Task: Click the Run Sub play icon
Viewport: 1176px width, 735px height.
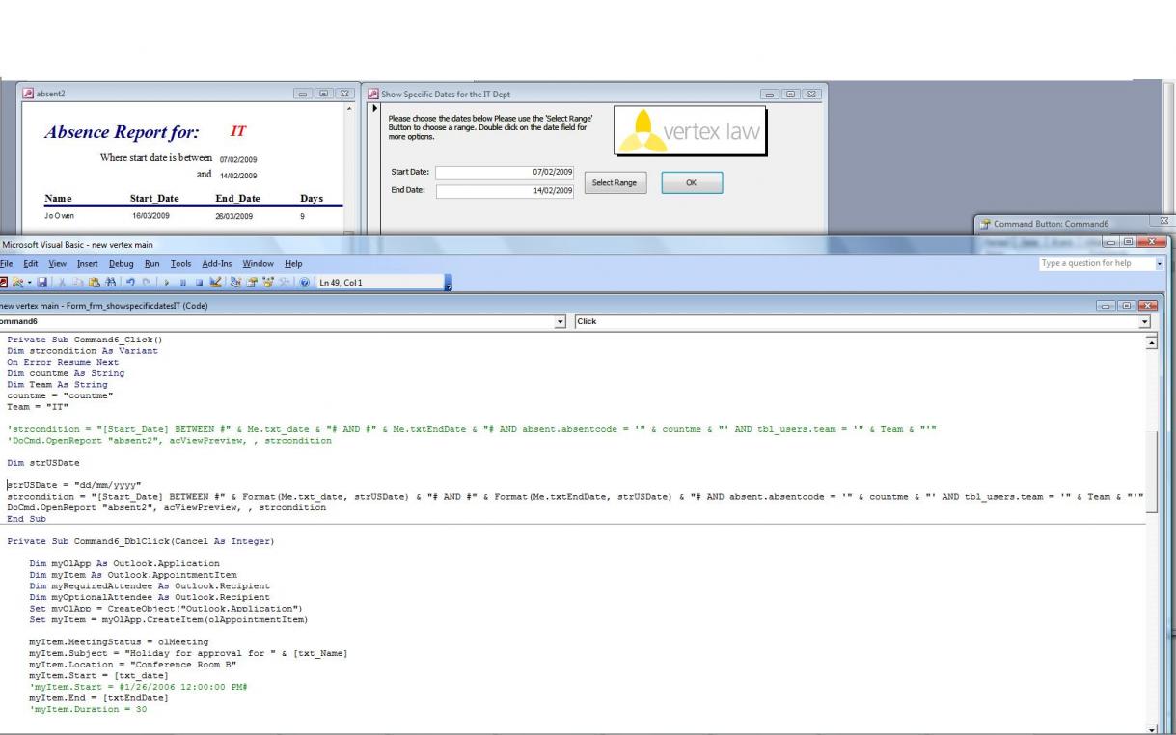Action: pyautogui.click(x=166, y=283)
